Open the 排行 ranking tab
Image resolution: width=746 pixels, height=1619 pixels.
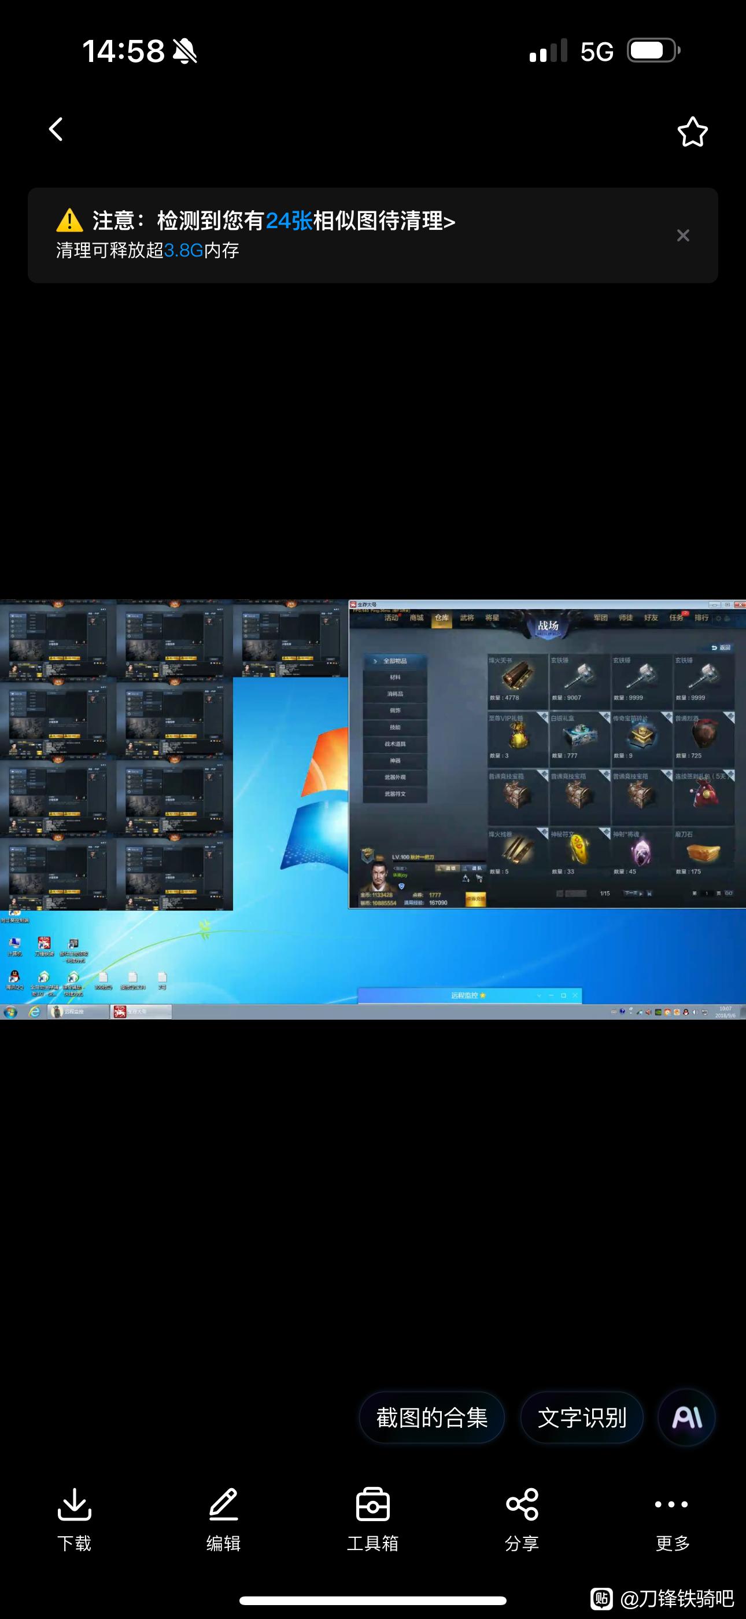tap(701, 618)
